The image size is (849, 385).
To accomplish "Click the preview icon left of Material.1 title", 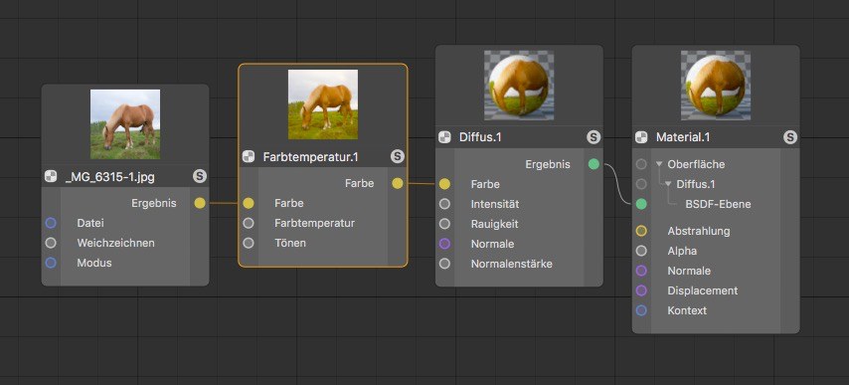I will [x=641, y=137].
